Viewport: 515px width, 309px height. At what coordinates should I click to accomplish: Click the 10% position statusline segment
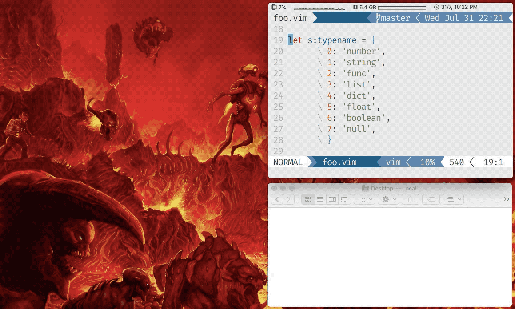coord(427,162)
